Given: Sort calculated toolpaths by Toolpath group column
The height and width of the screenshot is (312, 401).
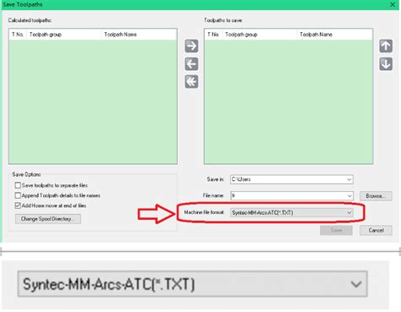Looking at the screenshot, I should click(64, 35).
